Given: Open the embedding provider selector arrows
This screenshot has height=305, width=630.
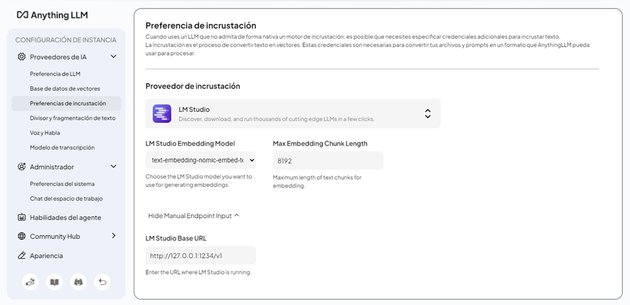Looking at the screenshot, I should coord(428,113).
